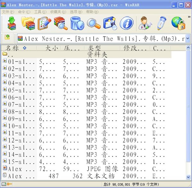This screenshot has width=192, height=188.
Task: Click the Comment pencil icon
Action: (x=162, y=23)
